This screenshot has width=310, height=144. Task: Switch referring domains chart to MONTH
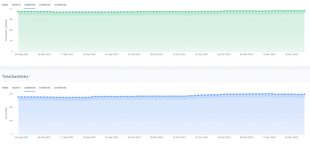pyautogui.click(x=16, y=5)
